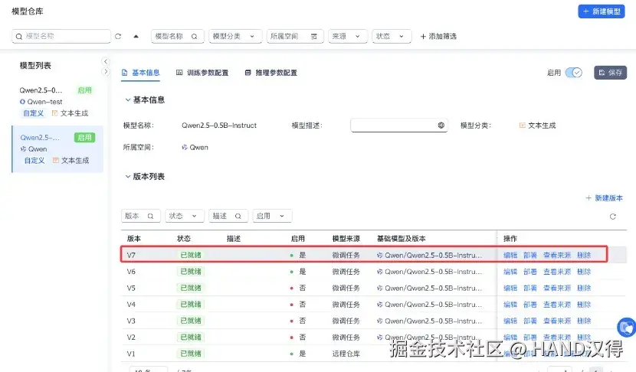Click the model icon on V7 base model
The image size is (636, 372).
[x=379, y=255]
